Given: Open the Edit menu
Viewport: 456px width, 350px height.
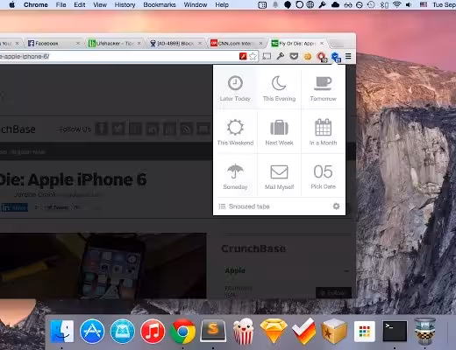Looking at the screenshot, I should point(80,4).
